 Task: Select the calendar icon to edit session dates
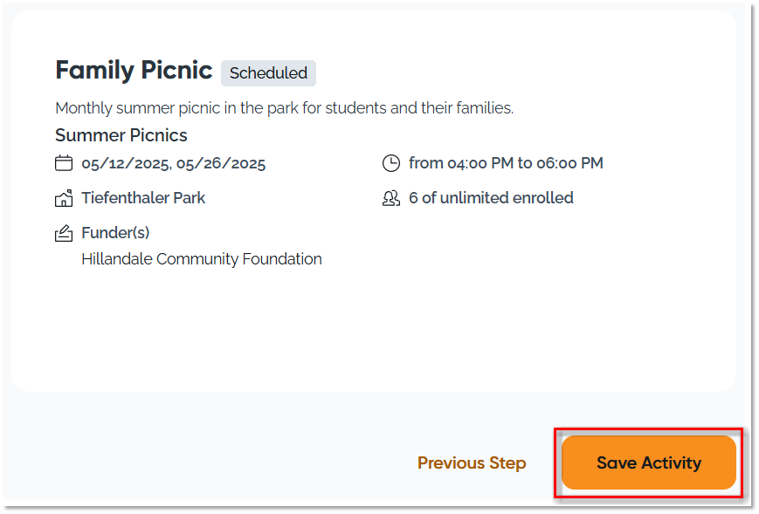pyautogui.click(x=63, y=162)
